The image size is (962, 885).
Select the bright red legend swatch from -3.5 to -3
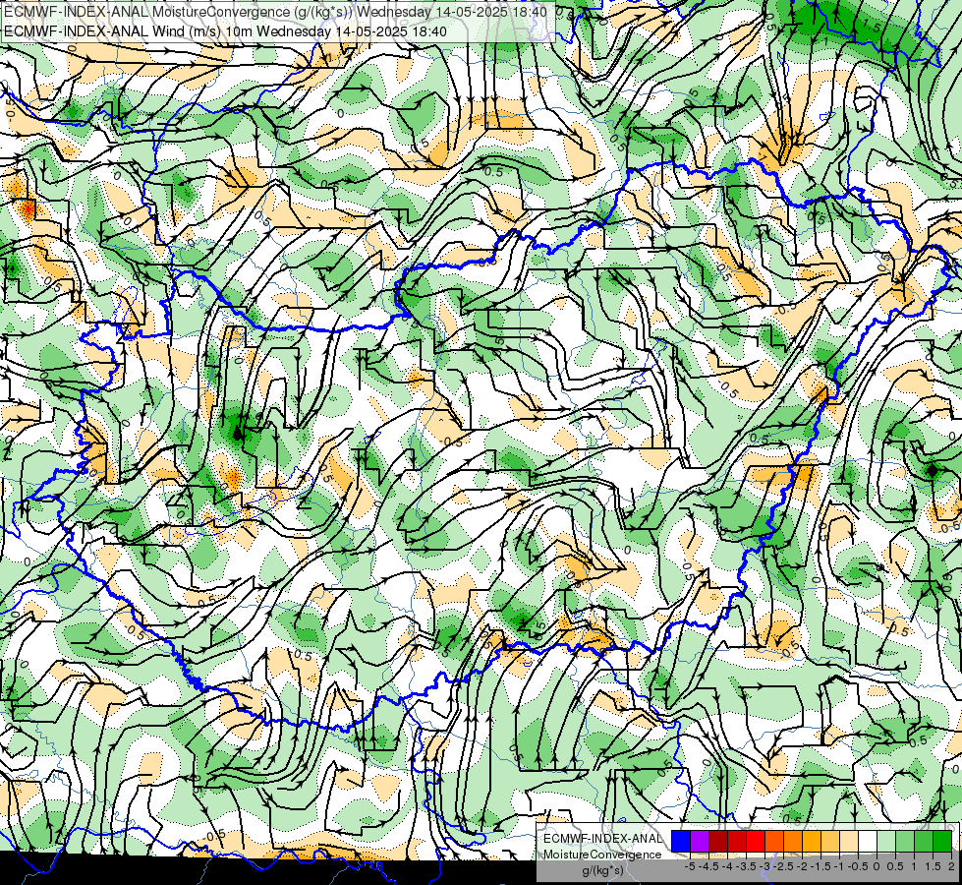(756, 842)
